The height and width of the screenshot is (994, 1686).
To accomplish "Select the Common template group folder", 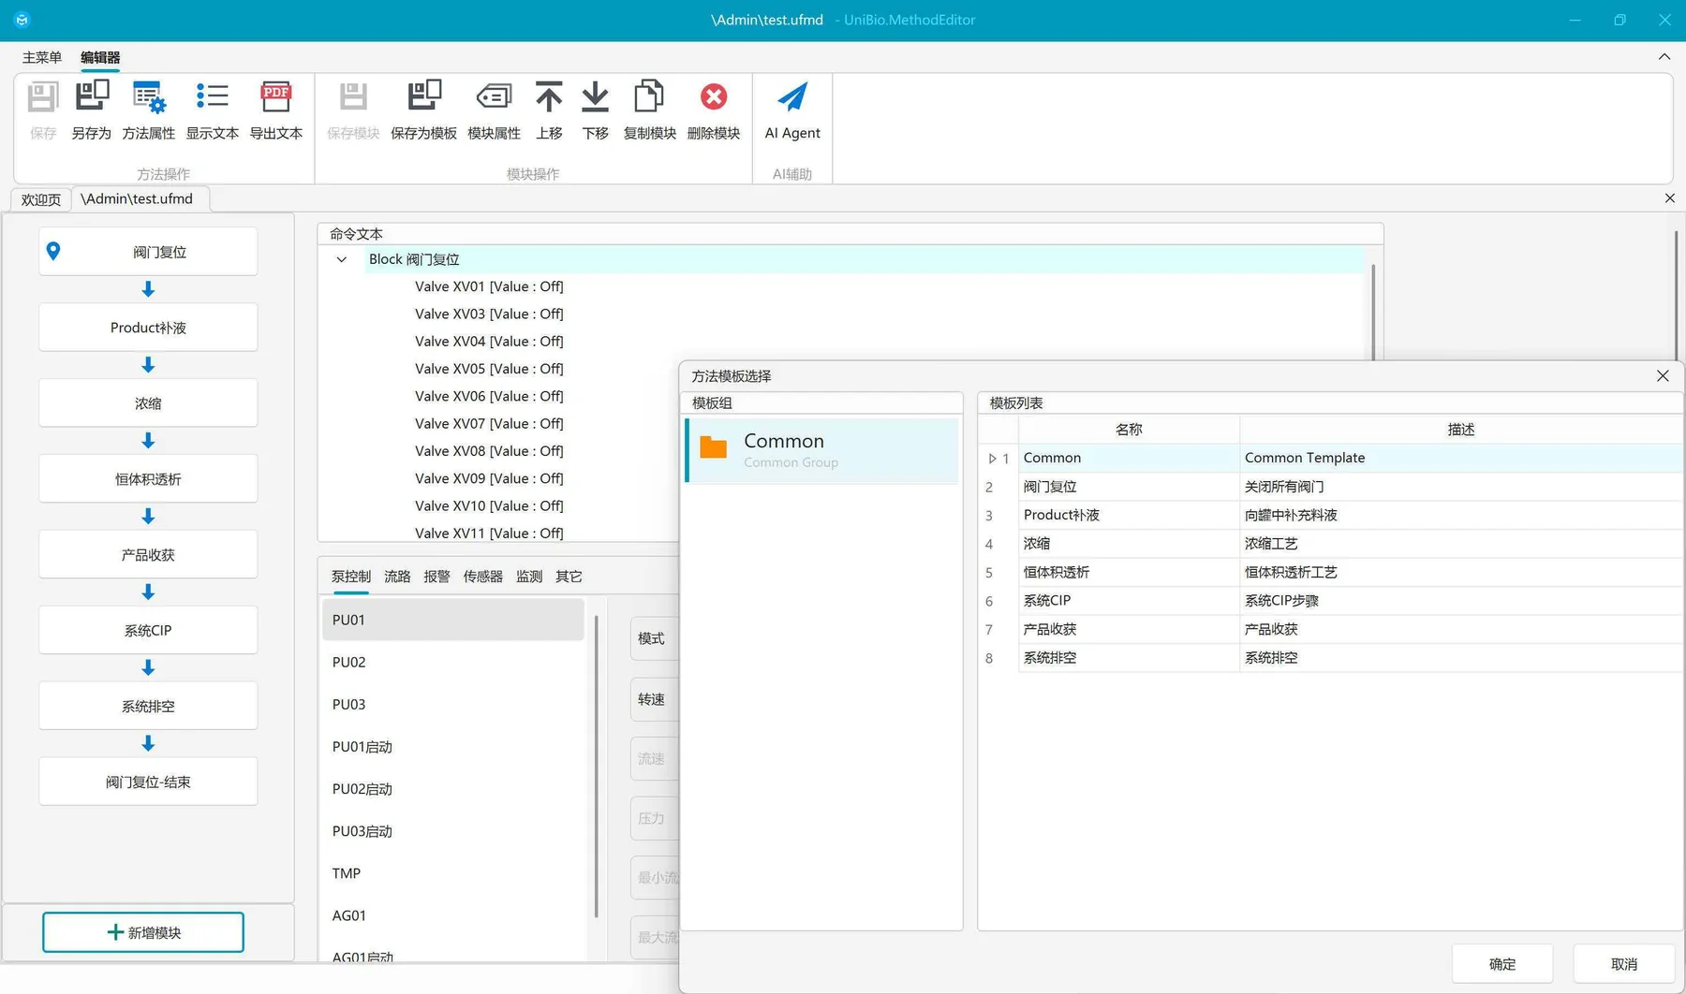I will (821, 450).
